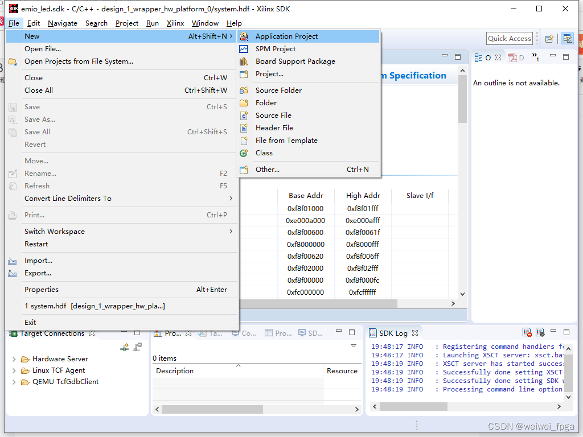The width and height of the screenshot is (583, 437).
Task: Click Open File... in File menu
Action: click(x=122, y=49)
